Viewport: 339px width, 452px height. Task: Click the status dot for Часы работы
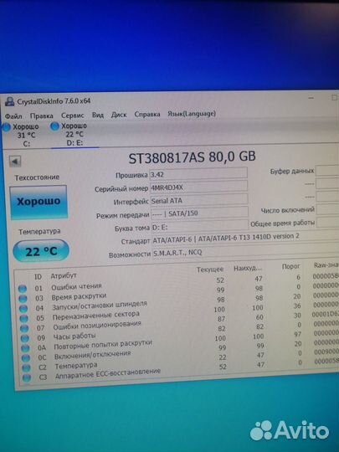tap(25, 338)
